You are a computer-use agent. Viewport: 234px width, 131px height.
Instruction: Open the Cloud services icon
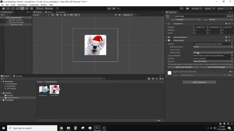[x=188, y=8]
